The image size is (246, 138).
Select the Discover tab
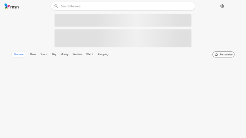[19, 54]
